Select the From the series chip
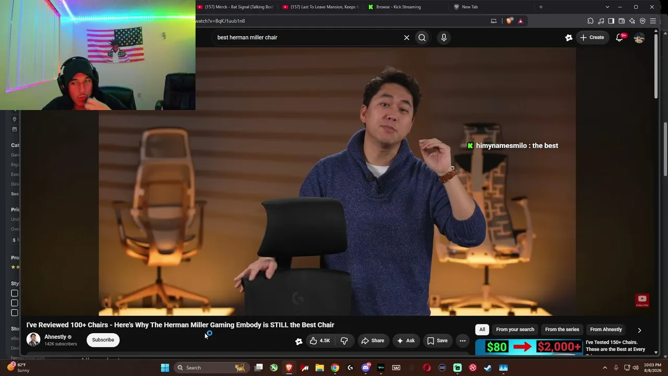This screenshot has width=668, height=376. [x=562, y=330]
